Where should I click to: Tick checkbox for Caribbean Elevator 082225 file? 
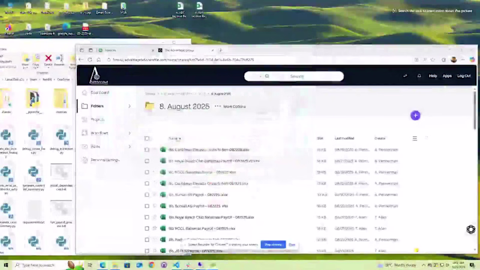tap(147, 149)
